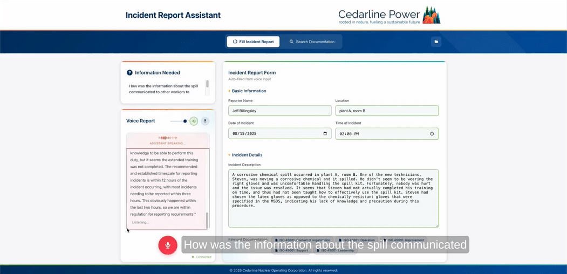Click the Voice Report heading

tap(140, 121)
